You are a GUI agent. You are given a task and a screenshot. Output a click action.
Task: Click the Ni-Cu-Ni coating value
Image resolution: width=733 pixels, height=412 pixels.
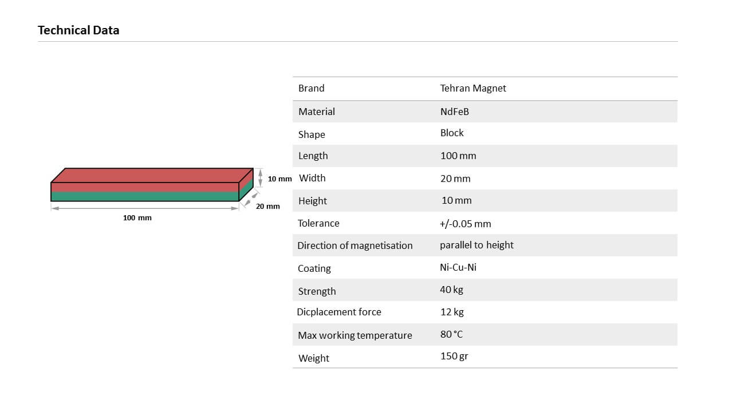coord(458,267)
